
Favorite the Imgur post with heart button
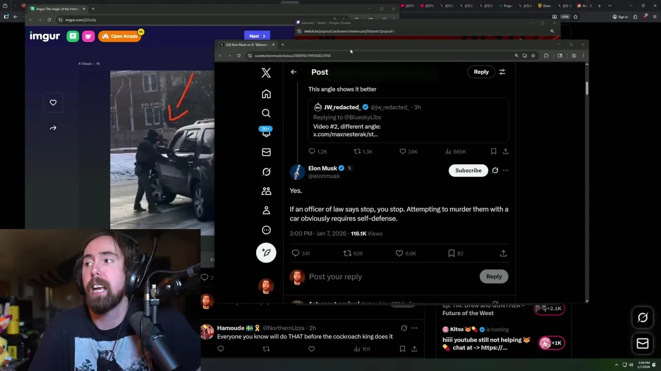[x=53, y=103]
